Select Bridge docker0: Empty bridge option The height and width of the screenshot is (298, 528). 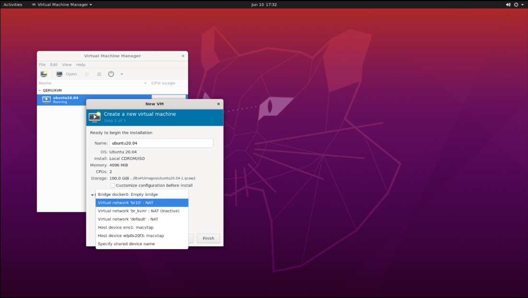pyautogui.click(x=142, y=194)
